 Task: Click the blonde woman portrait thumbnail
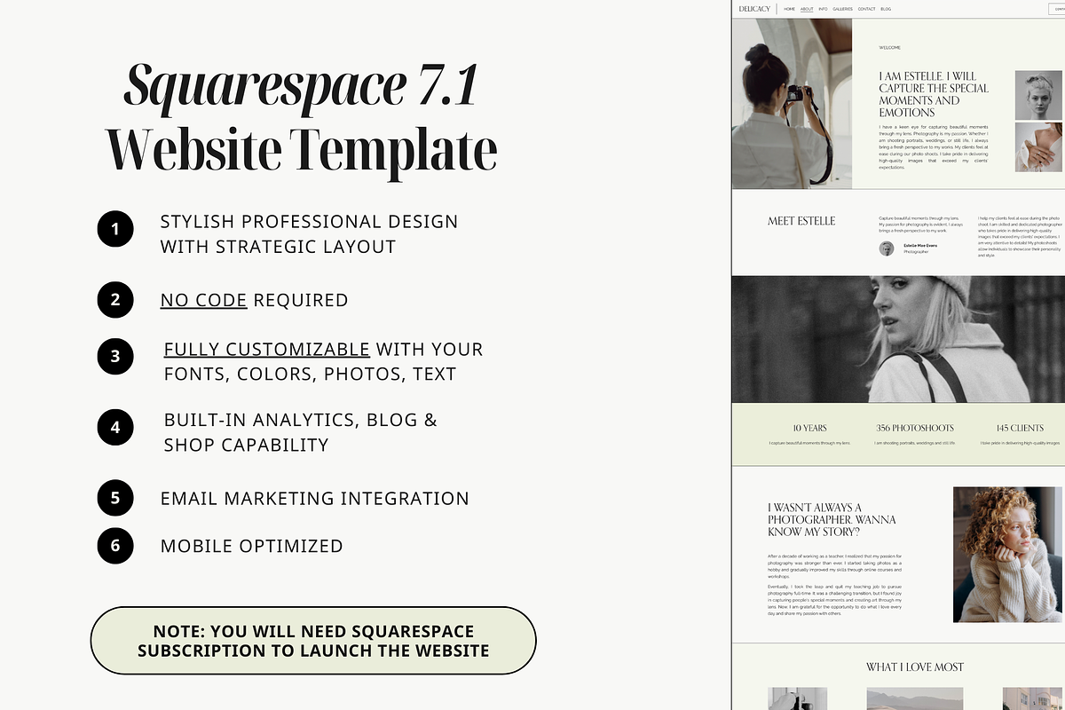1039,95
